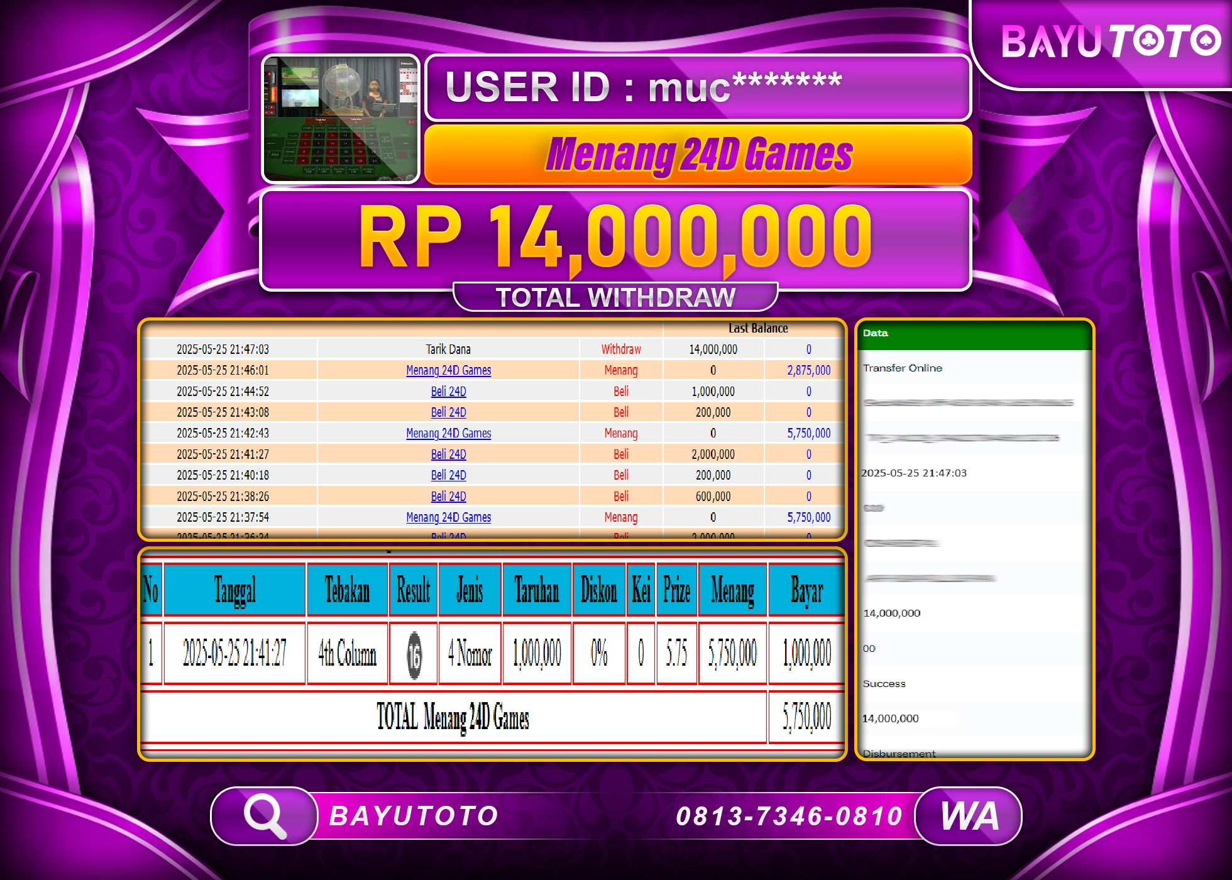This screenshot has width=1232, height=880.
Task: Click the Success status indicator
Action: point(883,684)
